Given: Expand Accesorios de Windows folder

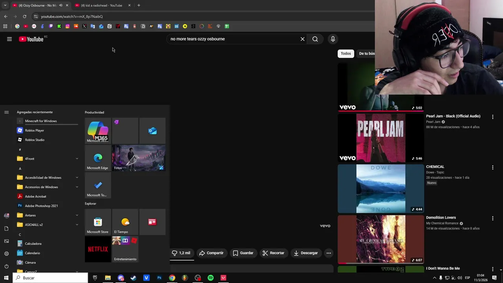Looking at the screenshot, I should click(x=48, y=187).
